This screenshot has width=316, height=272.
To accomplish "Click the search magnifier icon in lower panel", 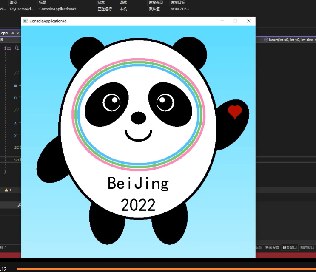I will click(x=19, y=205).
